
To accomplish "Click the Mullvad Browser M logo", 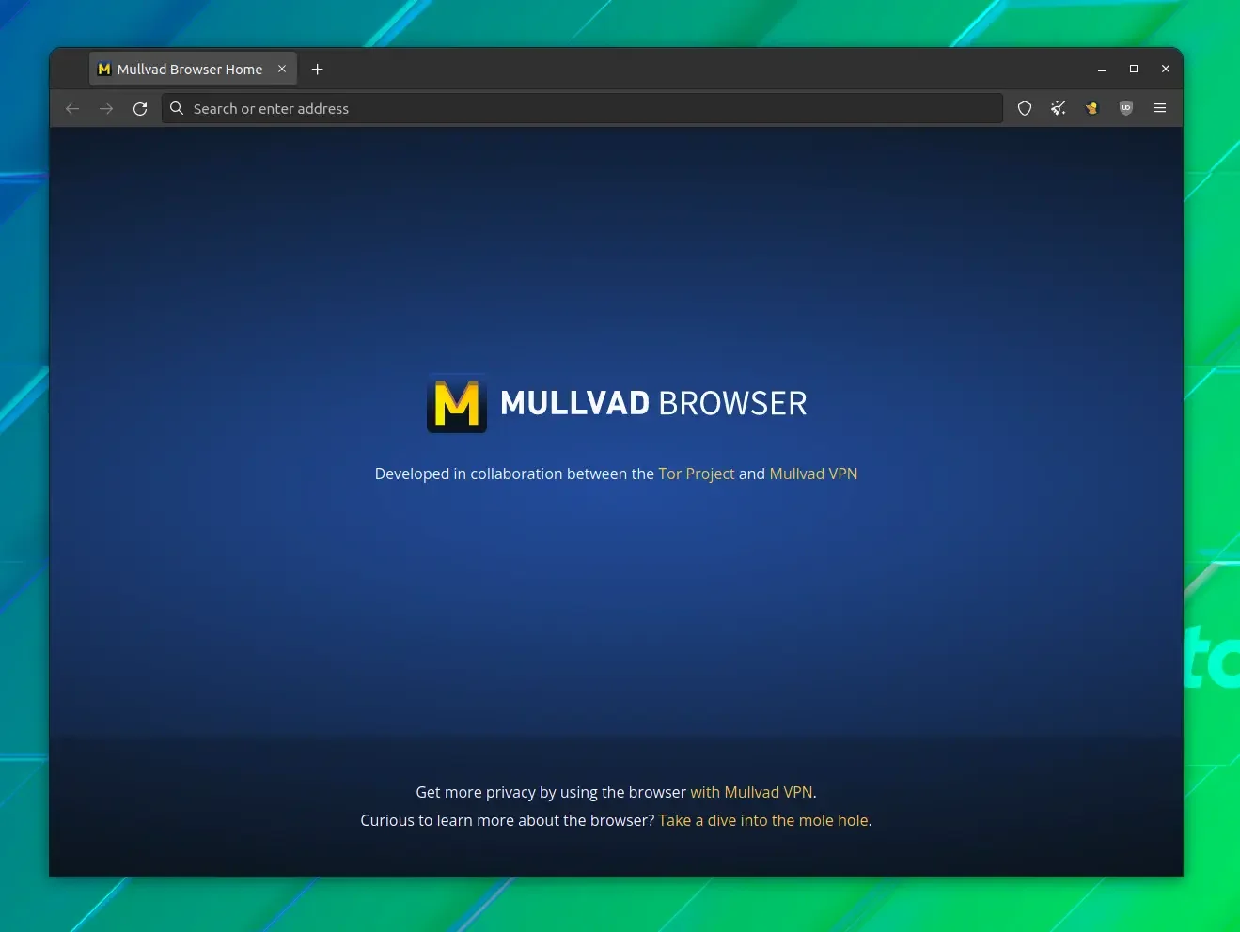I will point(457,403).
